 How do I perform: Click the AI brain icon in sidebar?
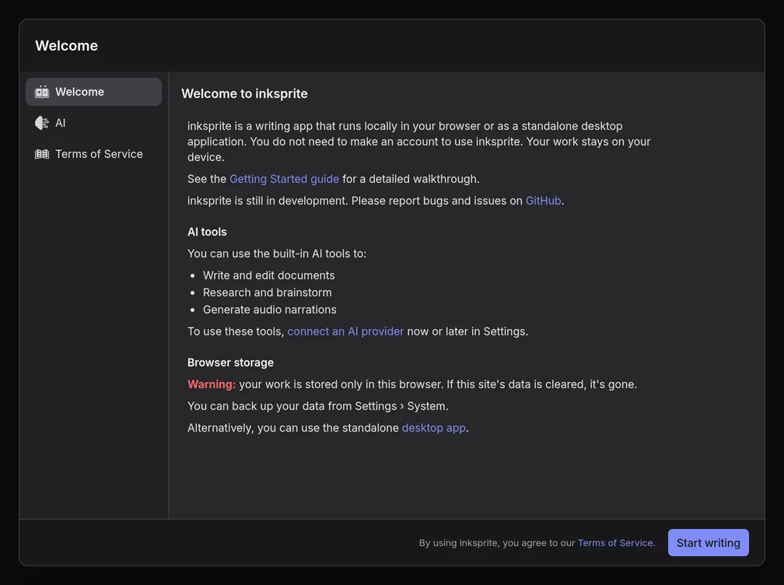(42, 123)
